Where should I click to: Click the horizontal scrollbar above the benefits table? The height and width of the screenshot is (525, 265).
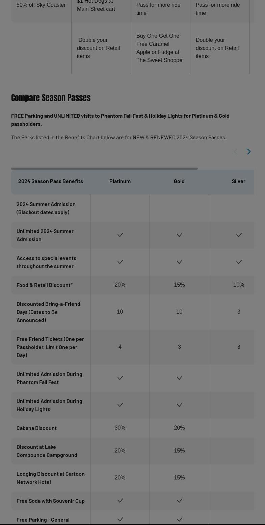tap(104, 169)
